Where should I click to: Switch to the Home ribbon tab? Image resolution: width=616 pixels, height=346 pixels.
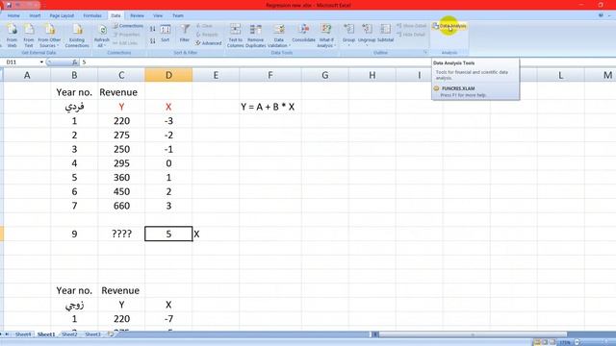pyautogui.click(x=13, y=15)
